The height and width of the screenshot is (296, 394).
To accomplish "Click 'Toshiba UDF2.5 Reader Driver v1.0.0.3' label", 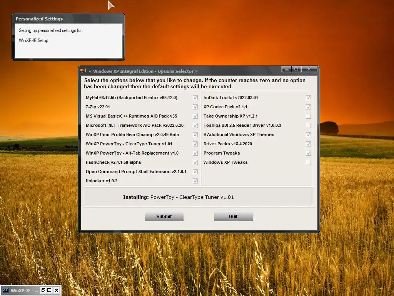I will [242, 125].
